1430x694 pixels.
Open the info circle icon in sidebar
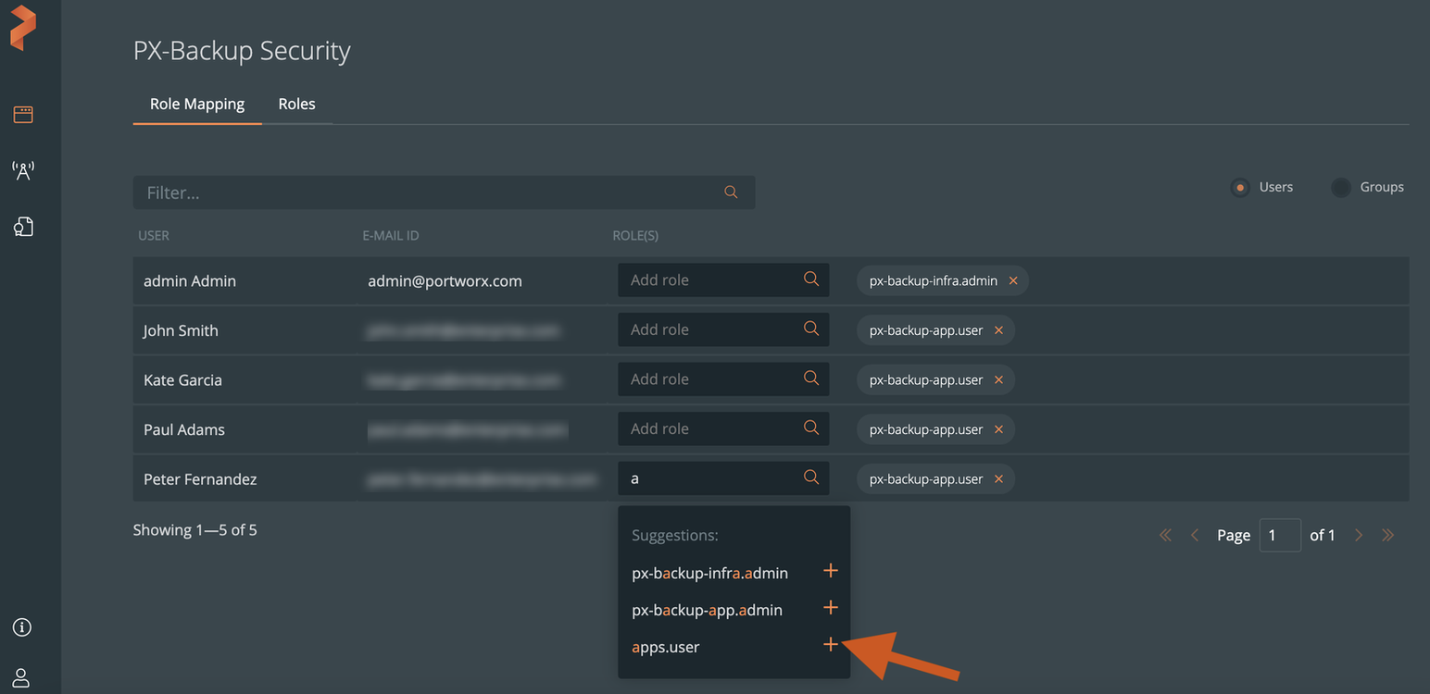point(22,627)
